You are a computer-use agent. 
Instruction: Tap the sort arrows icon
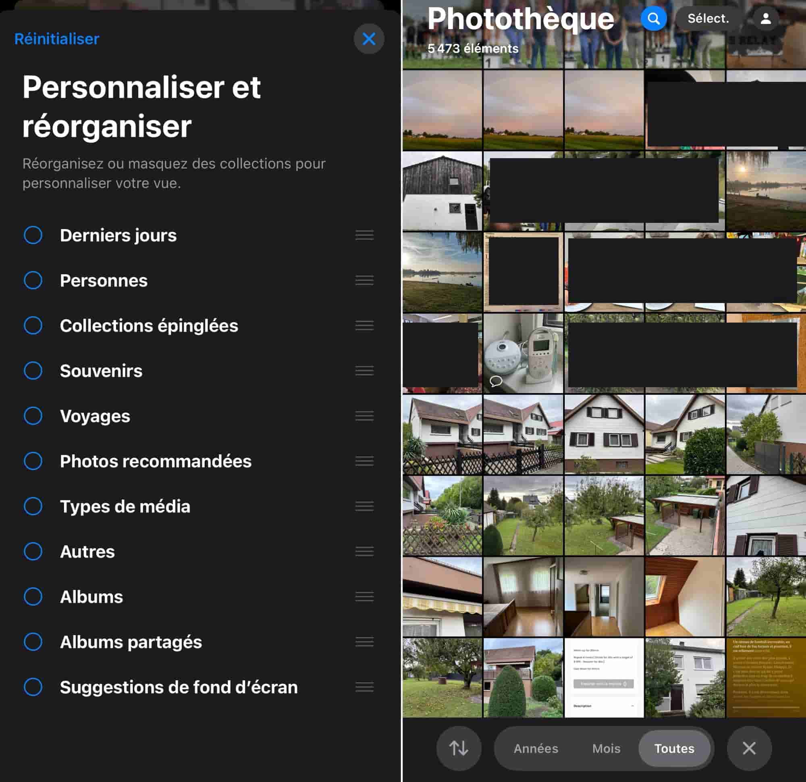tap(459, 748)
